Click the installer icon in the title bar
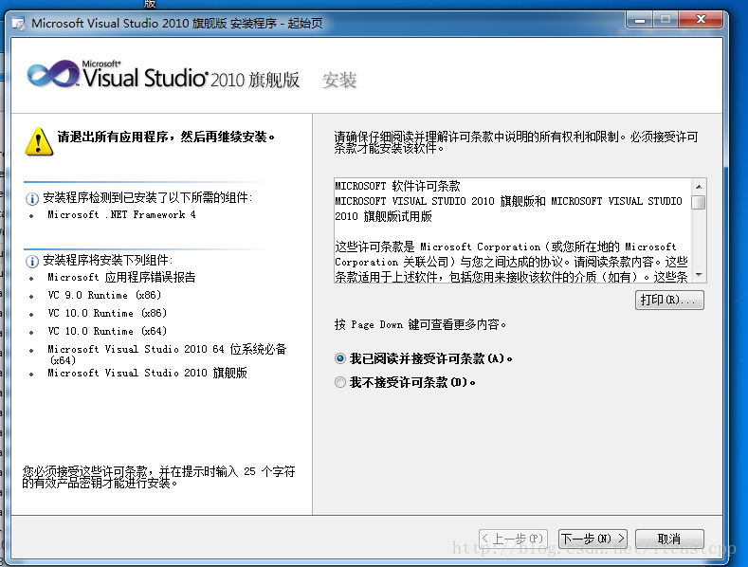This screenshot has width=748, height=567. [19, 24]
